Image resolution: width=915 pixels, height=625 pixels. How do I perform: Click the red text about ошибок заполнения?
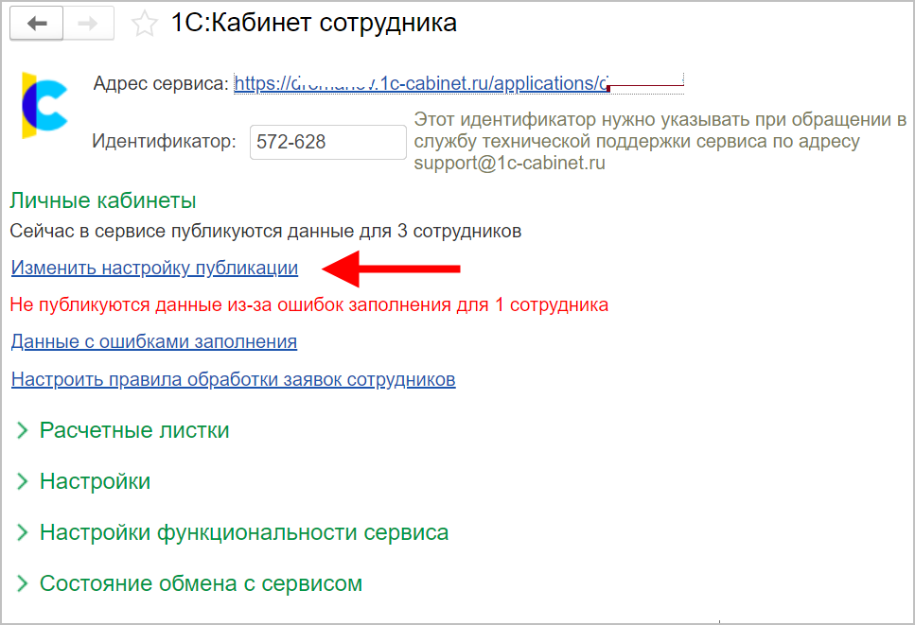[308, 304]
